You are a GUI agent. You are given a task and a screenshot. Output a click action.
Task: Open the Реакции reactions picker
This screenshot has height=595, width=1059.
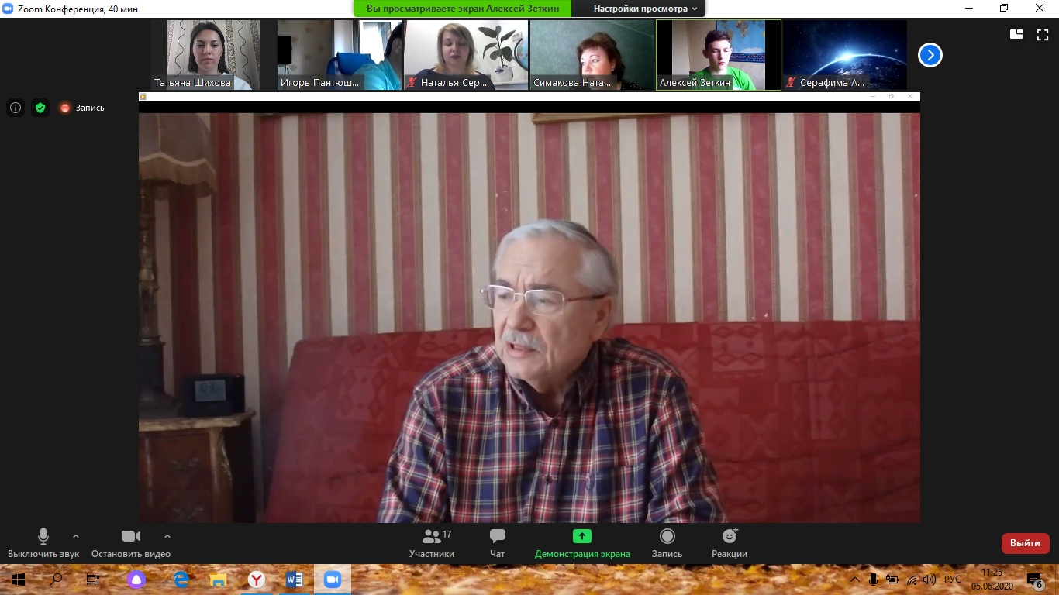point(730,542)
